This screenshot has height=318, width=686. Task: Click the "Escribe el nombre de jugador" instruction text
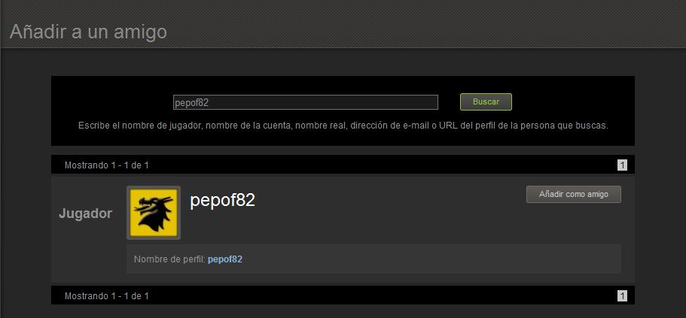[343, 126]
